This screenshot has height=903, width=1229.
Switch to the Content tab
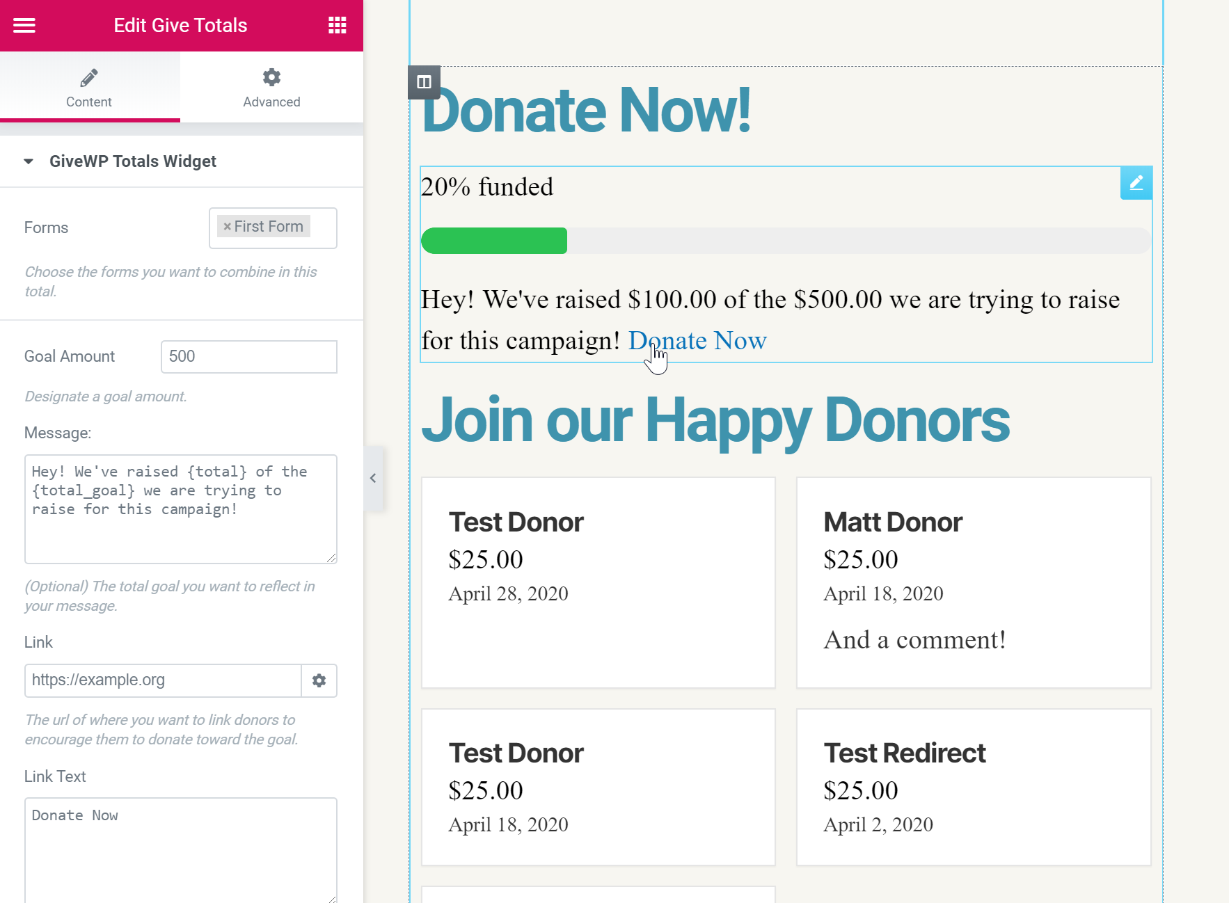[x=89, y=88]
